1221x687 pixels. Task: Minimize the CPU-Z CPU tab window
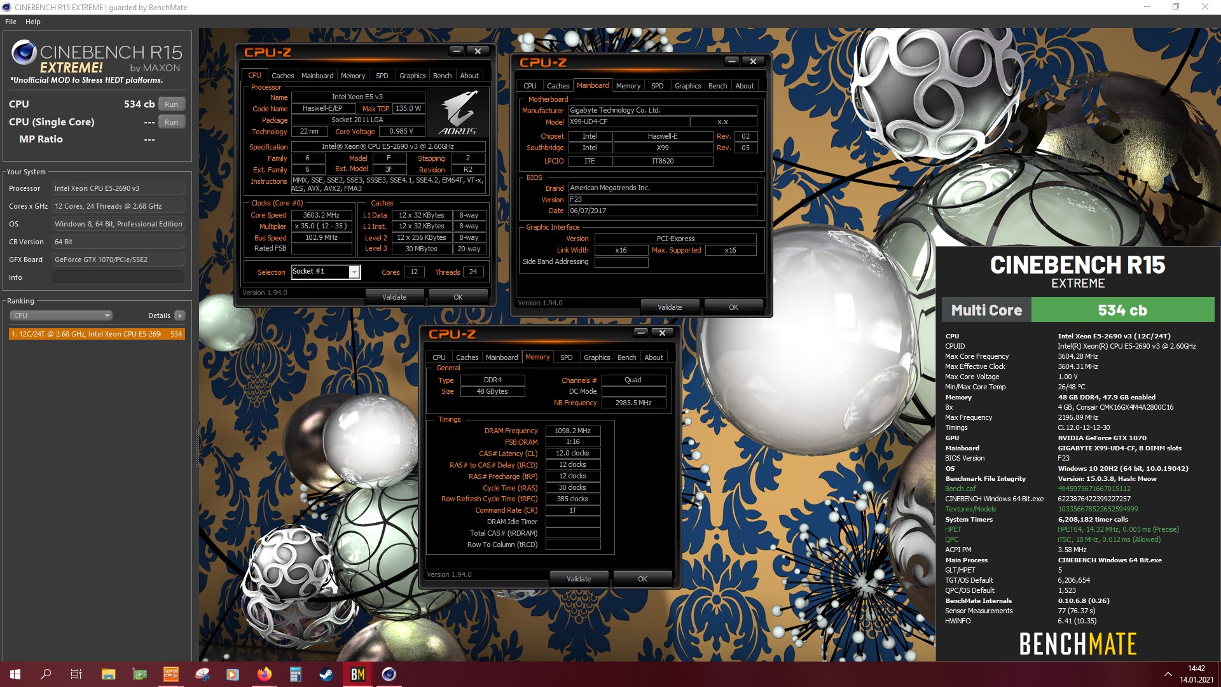click(x=457, y=51)
